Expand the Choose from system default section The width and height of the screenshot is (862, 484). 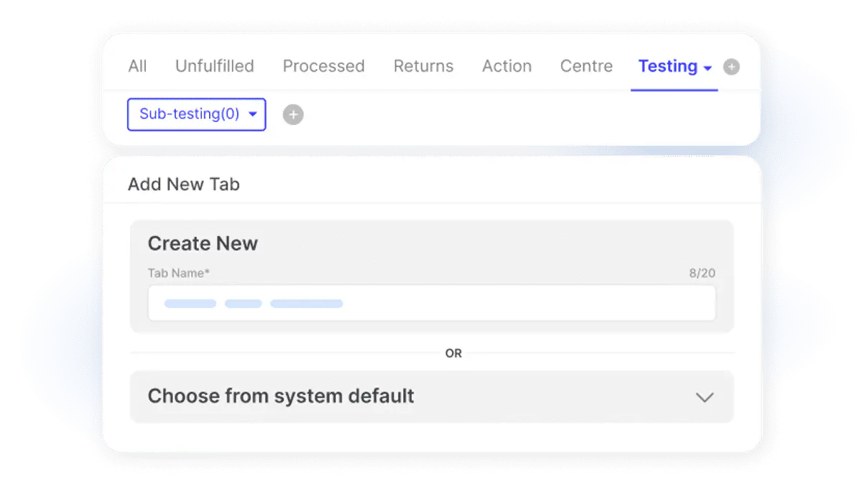tap(432, 396)
